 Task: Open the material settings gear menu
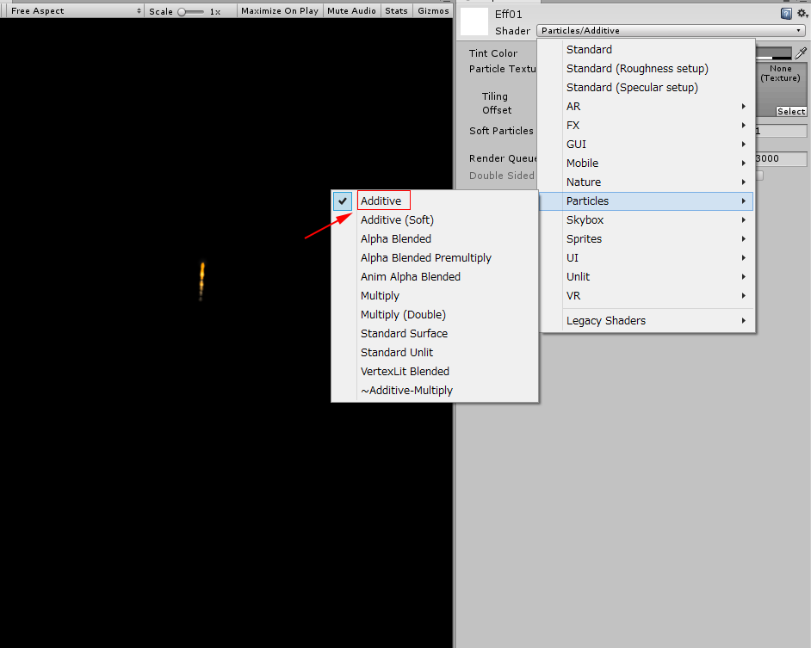coord(802,14)
